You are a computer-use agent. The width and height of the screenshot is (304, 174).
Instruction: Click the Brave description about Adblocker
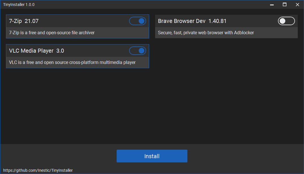(x=206, y=33)
